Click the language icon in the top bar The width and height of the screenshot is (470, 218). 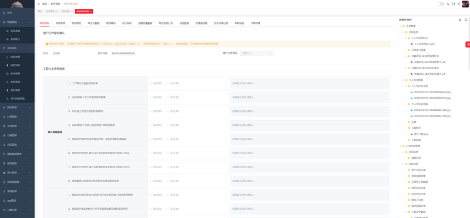coord(448,4)
